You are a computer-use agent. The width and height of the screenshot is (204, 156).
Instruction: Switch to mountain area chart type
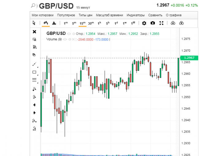tap(54, 23)
